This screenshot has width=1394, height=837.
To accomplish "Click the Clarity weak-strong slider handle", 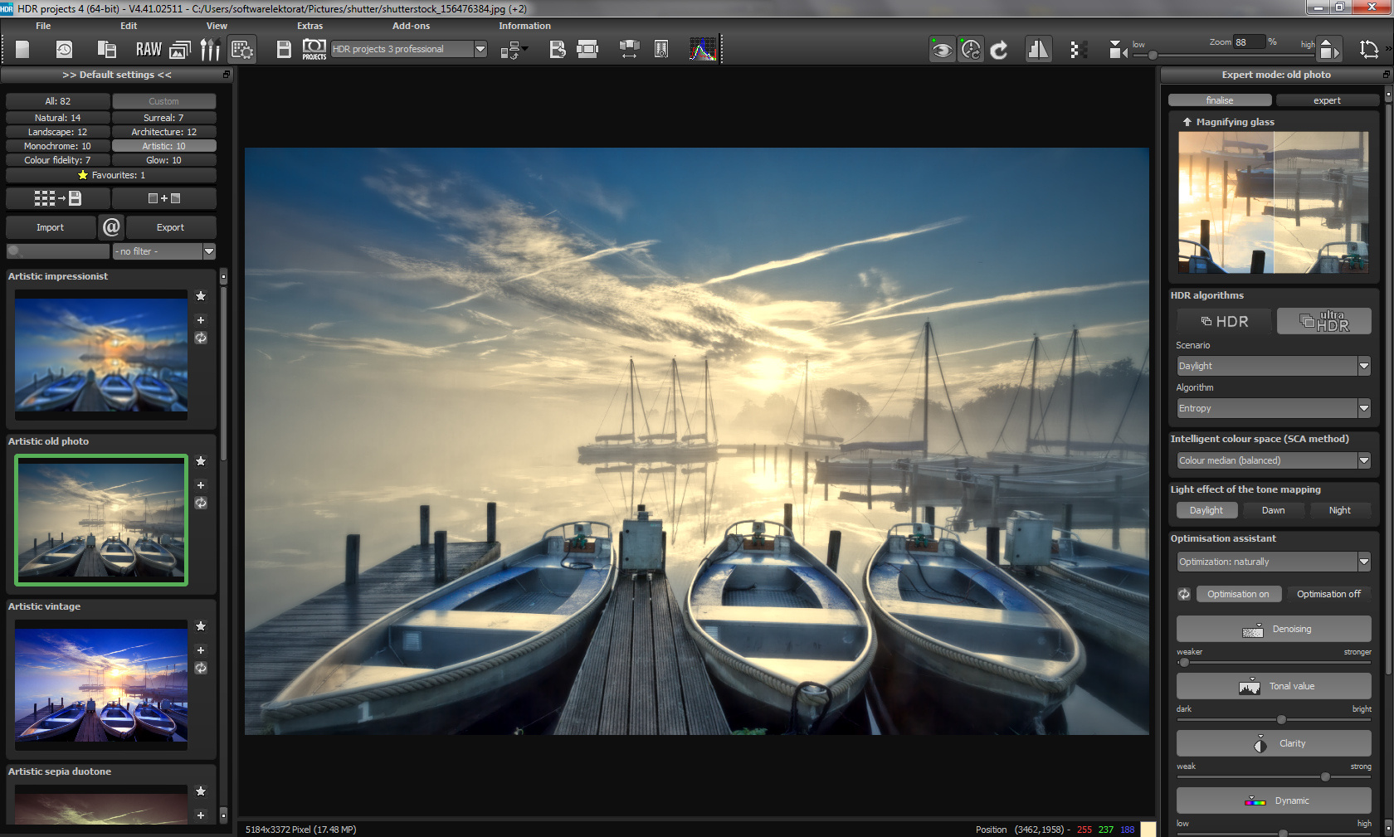I will click(x=1325, y=777).
